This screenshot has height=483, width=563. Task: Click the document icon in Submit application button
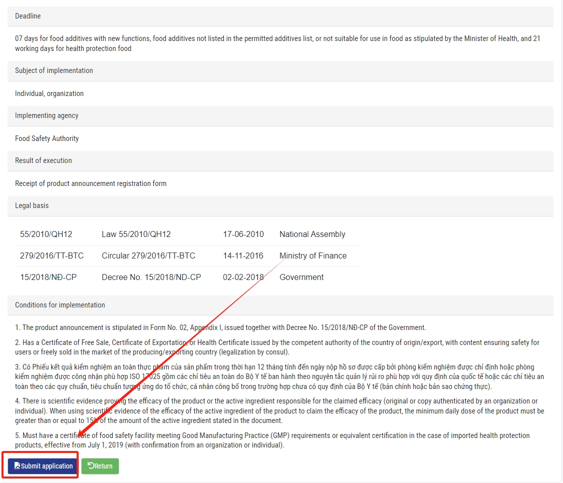[x=17, y=465]
